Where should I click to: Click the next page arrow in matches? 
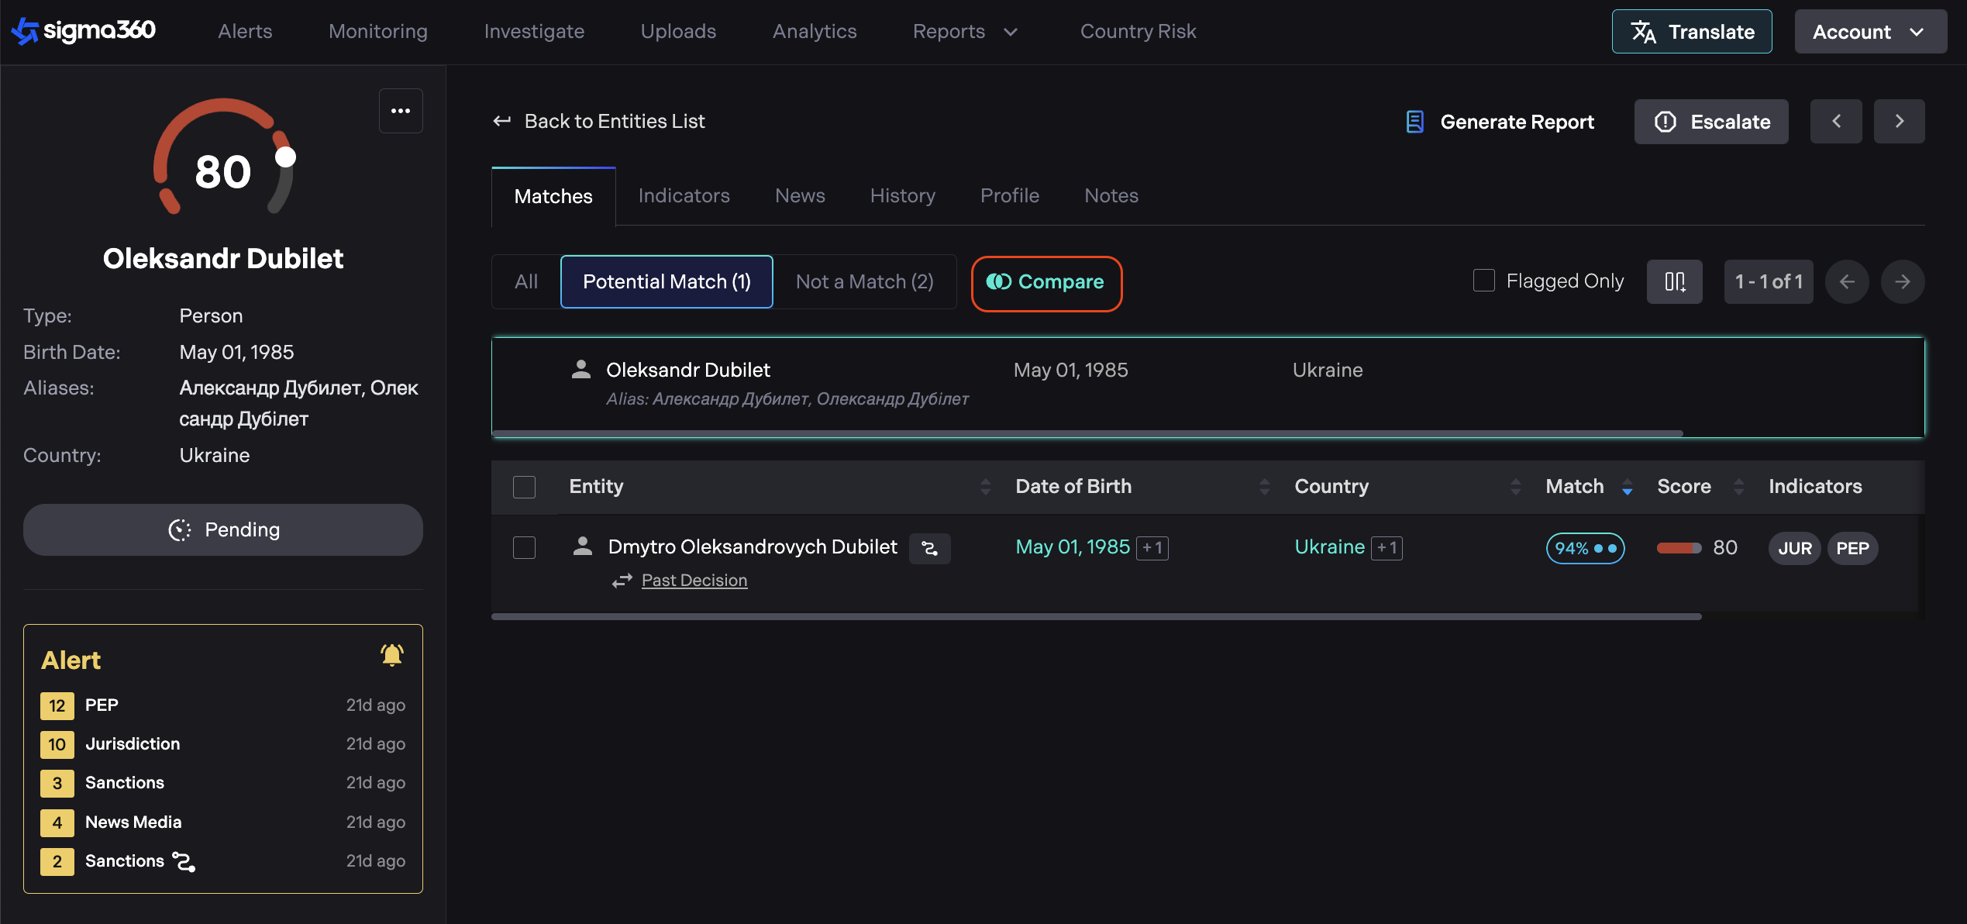pos(1902,281)
